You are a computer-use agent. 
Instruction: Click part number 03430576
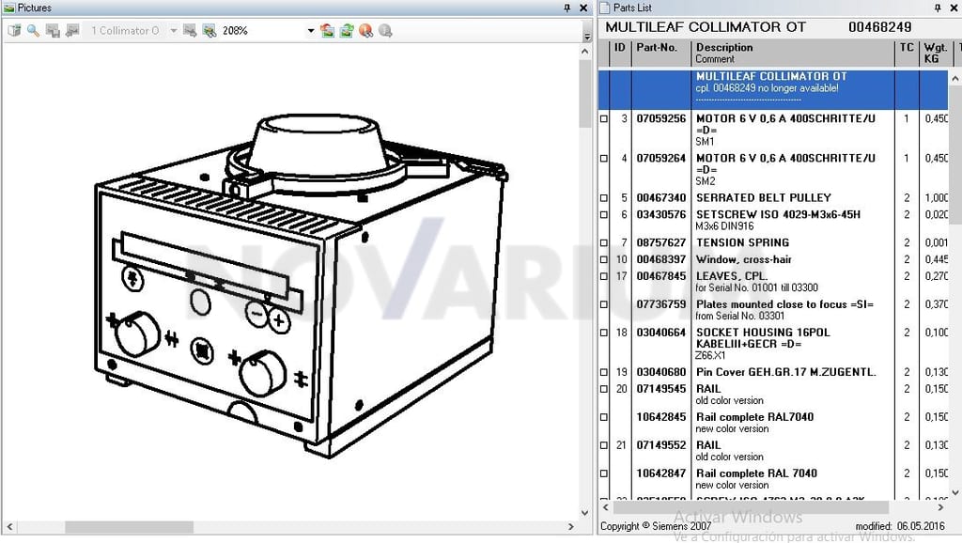660,215
